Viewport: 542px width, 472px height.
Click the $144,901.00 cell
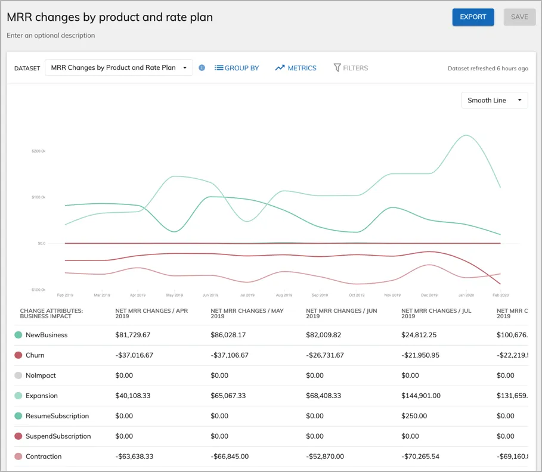(421, 396)
